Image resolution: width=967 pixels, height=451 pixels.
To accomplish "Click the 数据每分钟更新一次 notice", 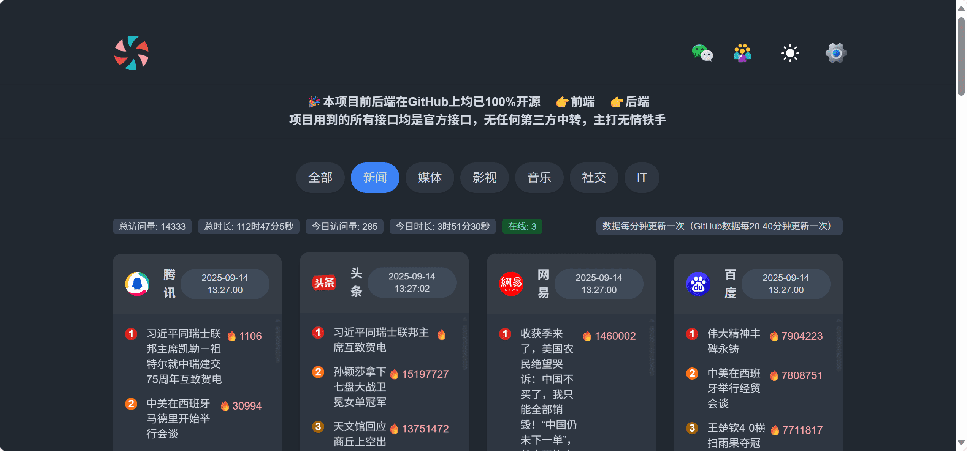I will click(719, 226).
